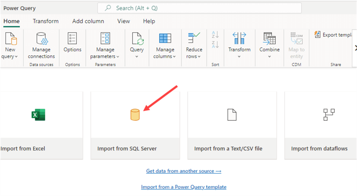
Task: Click Get data from another source link
Action: click(184, 171)
